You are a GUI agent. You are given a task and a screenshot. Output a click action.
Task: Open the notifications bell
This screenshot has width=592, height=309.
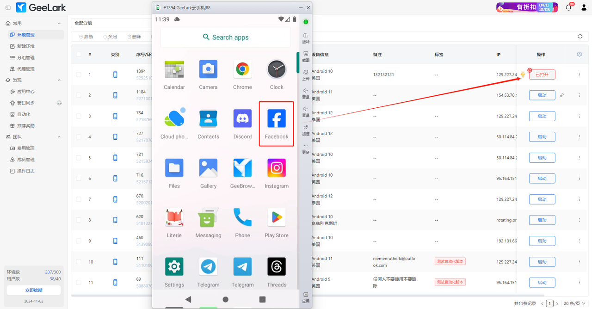tap(569, 7)
